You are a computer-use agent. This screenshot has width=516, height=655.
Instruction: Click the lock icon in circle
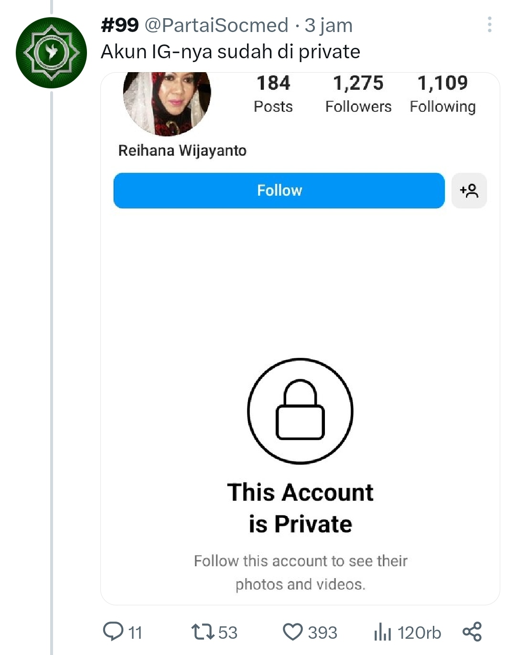click(x=300, y=411)
